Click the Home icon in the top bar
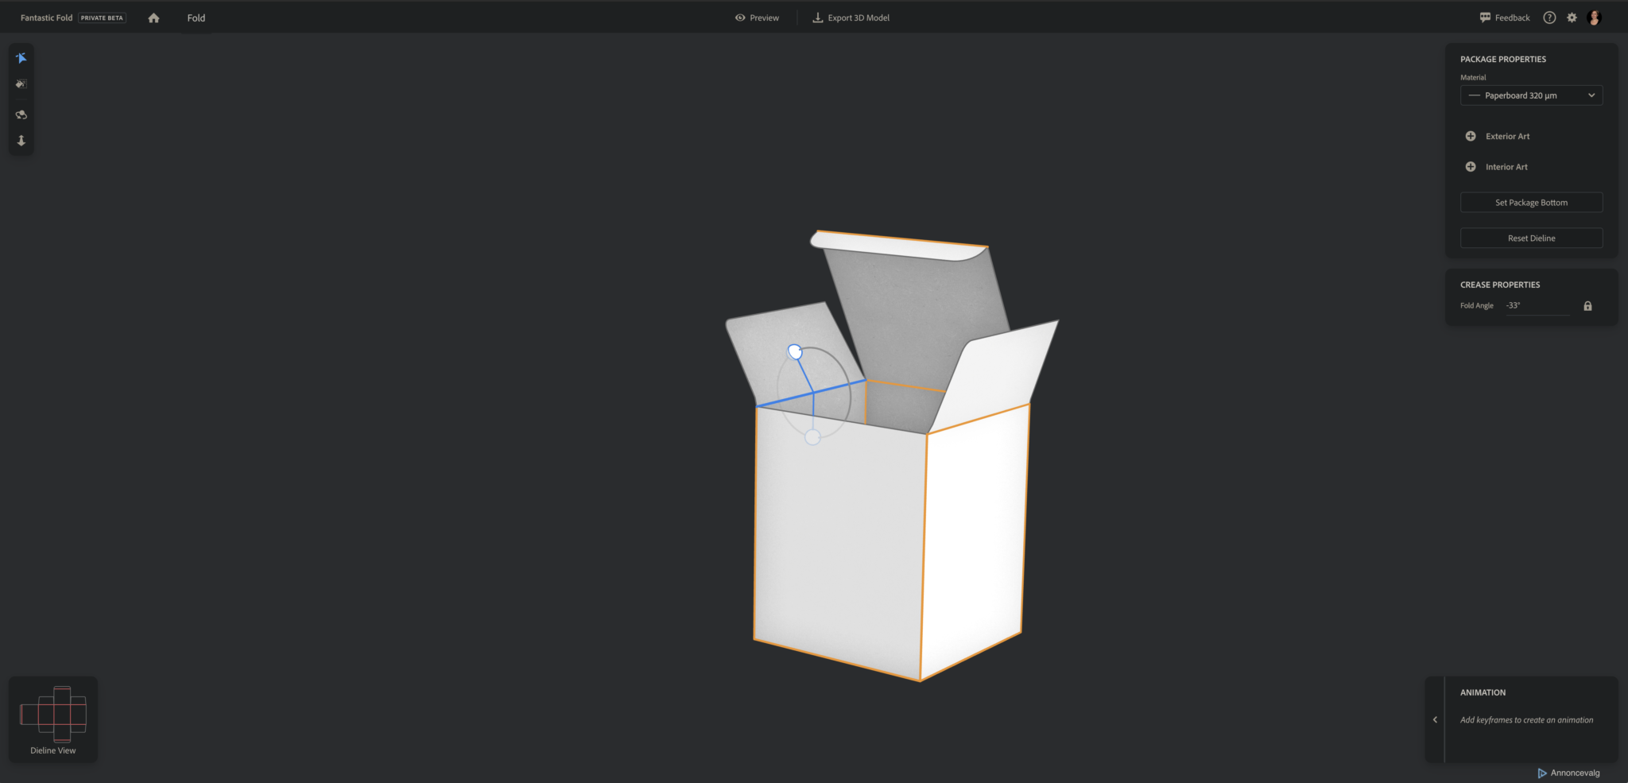1628x783 pixels. (x=153, y=17)
